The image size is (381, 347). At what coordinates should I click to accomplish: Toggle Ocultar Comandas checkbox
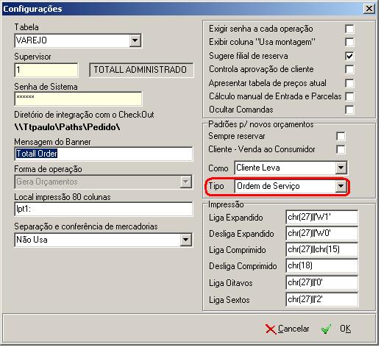click(x=349, y=110)
